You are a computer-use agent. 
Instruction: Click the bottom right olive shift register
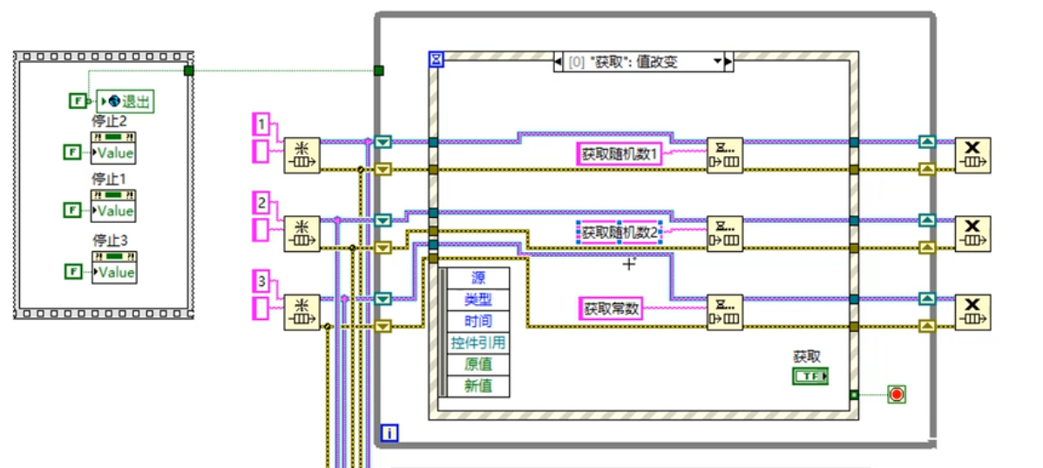(927, 326)
